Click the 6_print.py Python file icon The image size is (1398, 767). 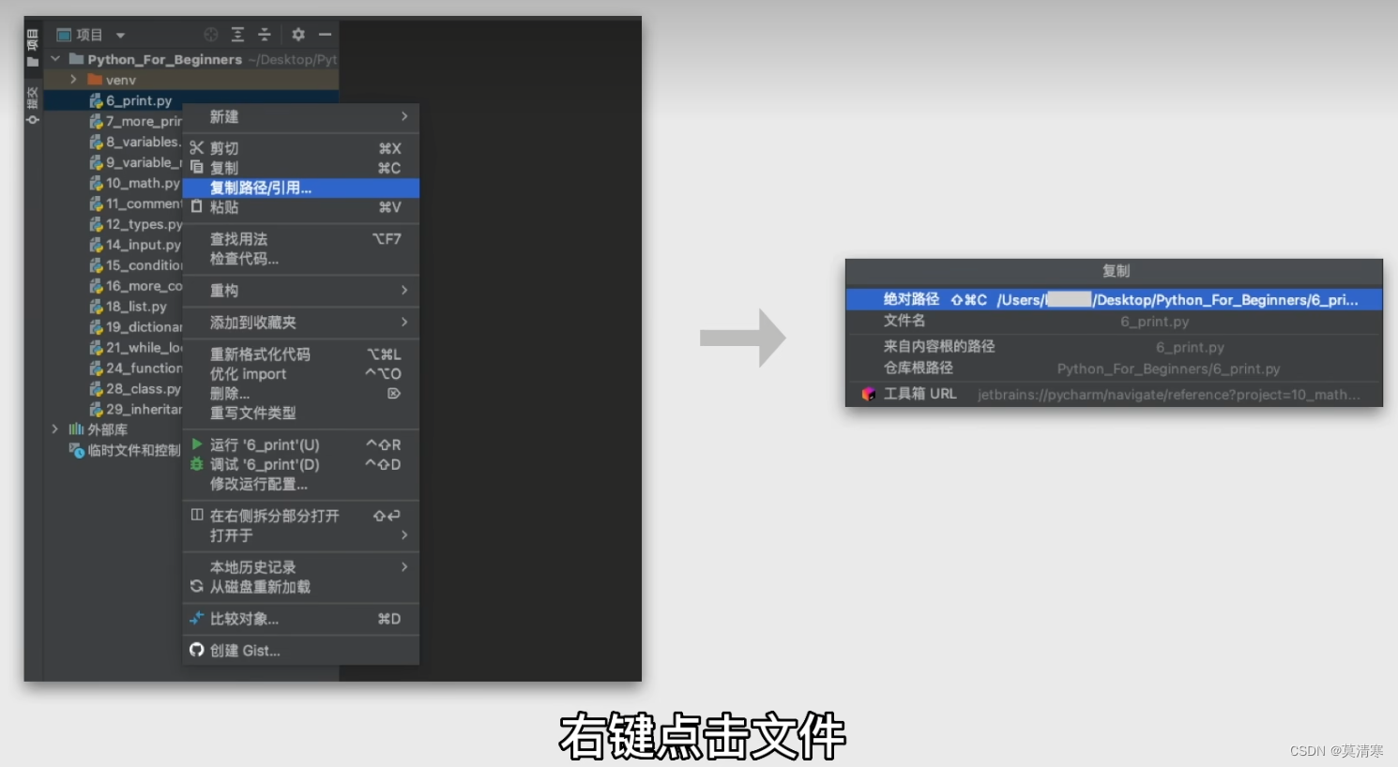point(96,100)
